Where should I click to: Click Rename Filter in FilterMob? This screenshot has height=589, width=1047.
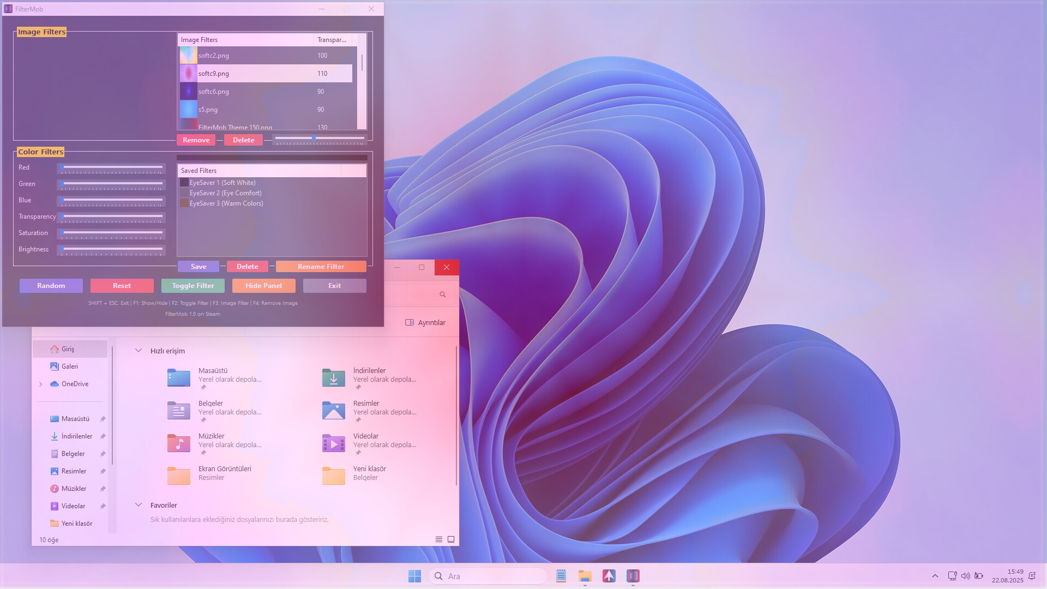click(321, 266)
